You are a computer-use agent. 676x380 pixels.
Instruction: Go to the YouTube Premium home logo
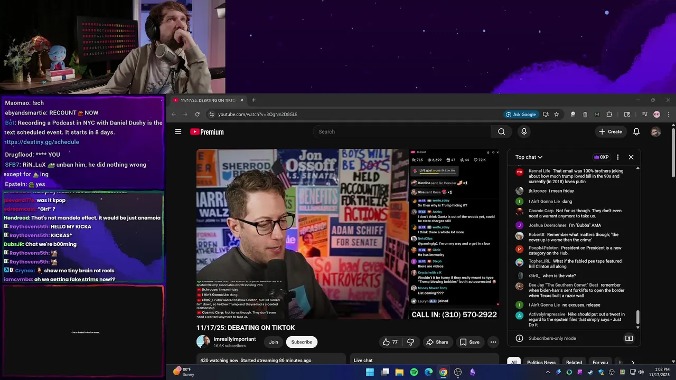207,132
